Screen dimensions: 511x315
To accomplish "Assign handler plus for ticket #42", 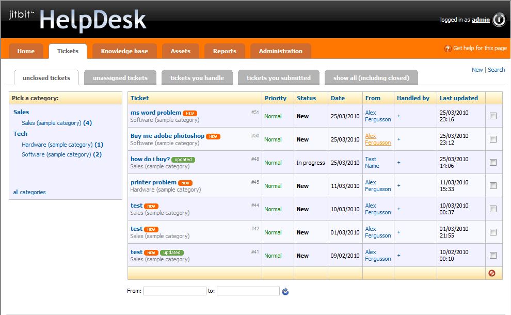I will pyautogui.click(x=398, y=232).
